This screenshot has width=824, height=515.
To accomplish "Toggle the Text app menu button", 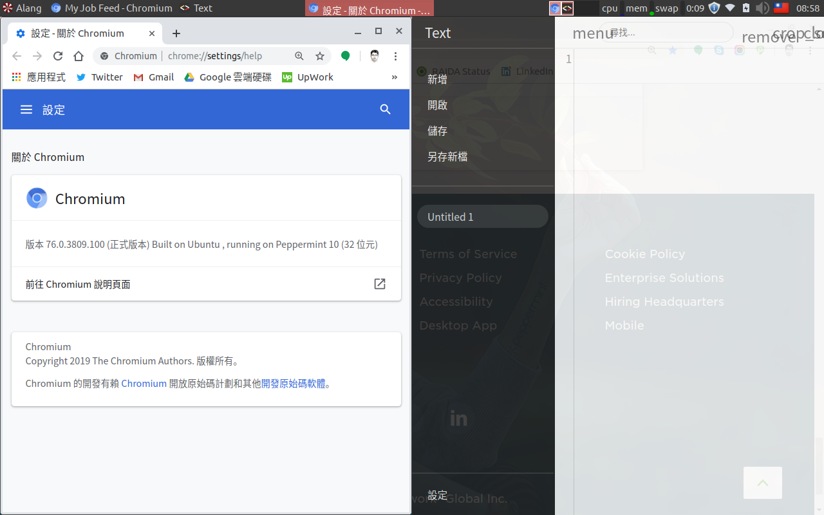I will point(593,33).
